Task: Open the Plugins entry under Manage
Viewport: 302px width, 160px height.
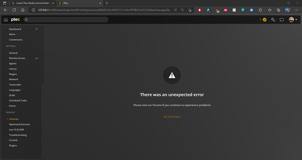Action: [13, 146]
